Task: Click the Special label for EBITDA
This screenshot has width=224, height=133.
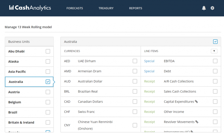Action: [x=149, y=61]
